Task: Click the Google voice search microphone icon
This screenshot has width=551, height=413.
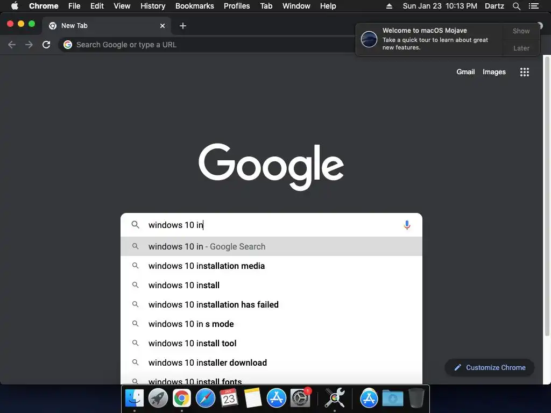Action: (x=407, y=225)
